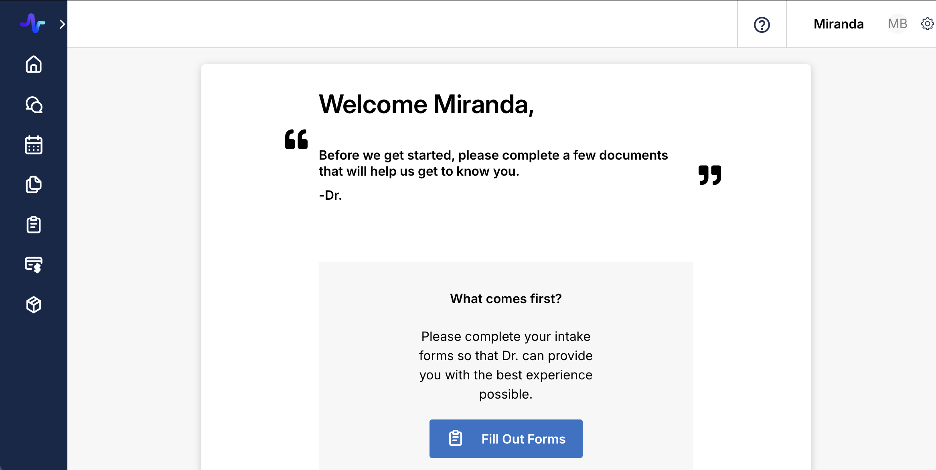Open the Packages cube icon
936x470 pixels.
(x=34, y=305)
